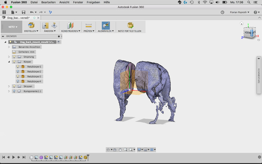Screen dimensions: 262x164
Task: Toggle visibility of the Skizzen folder
Action: click(x=14, y=86)
